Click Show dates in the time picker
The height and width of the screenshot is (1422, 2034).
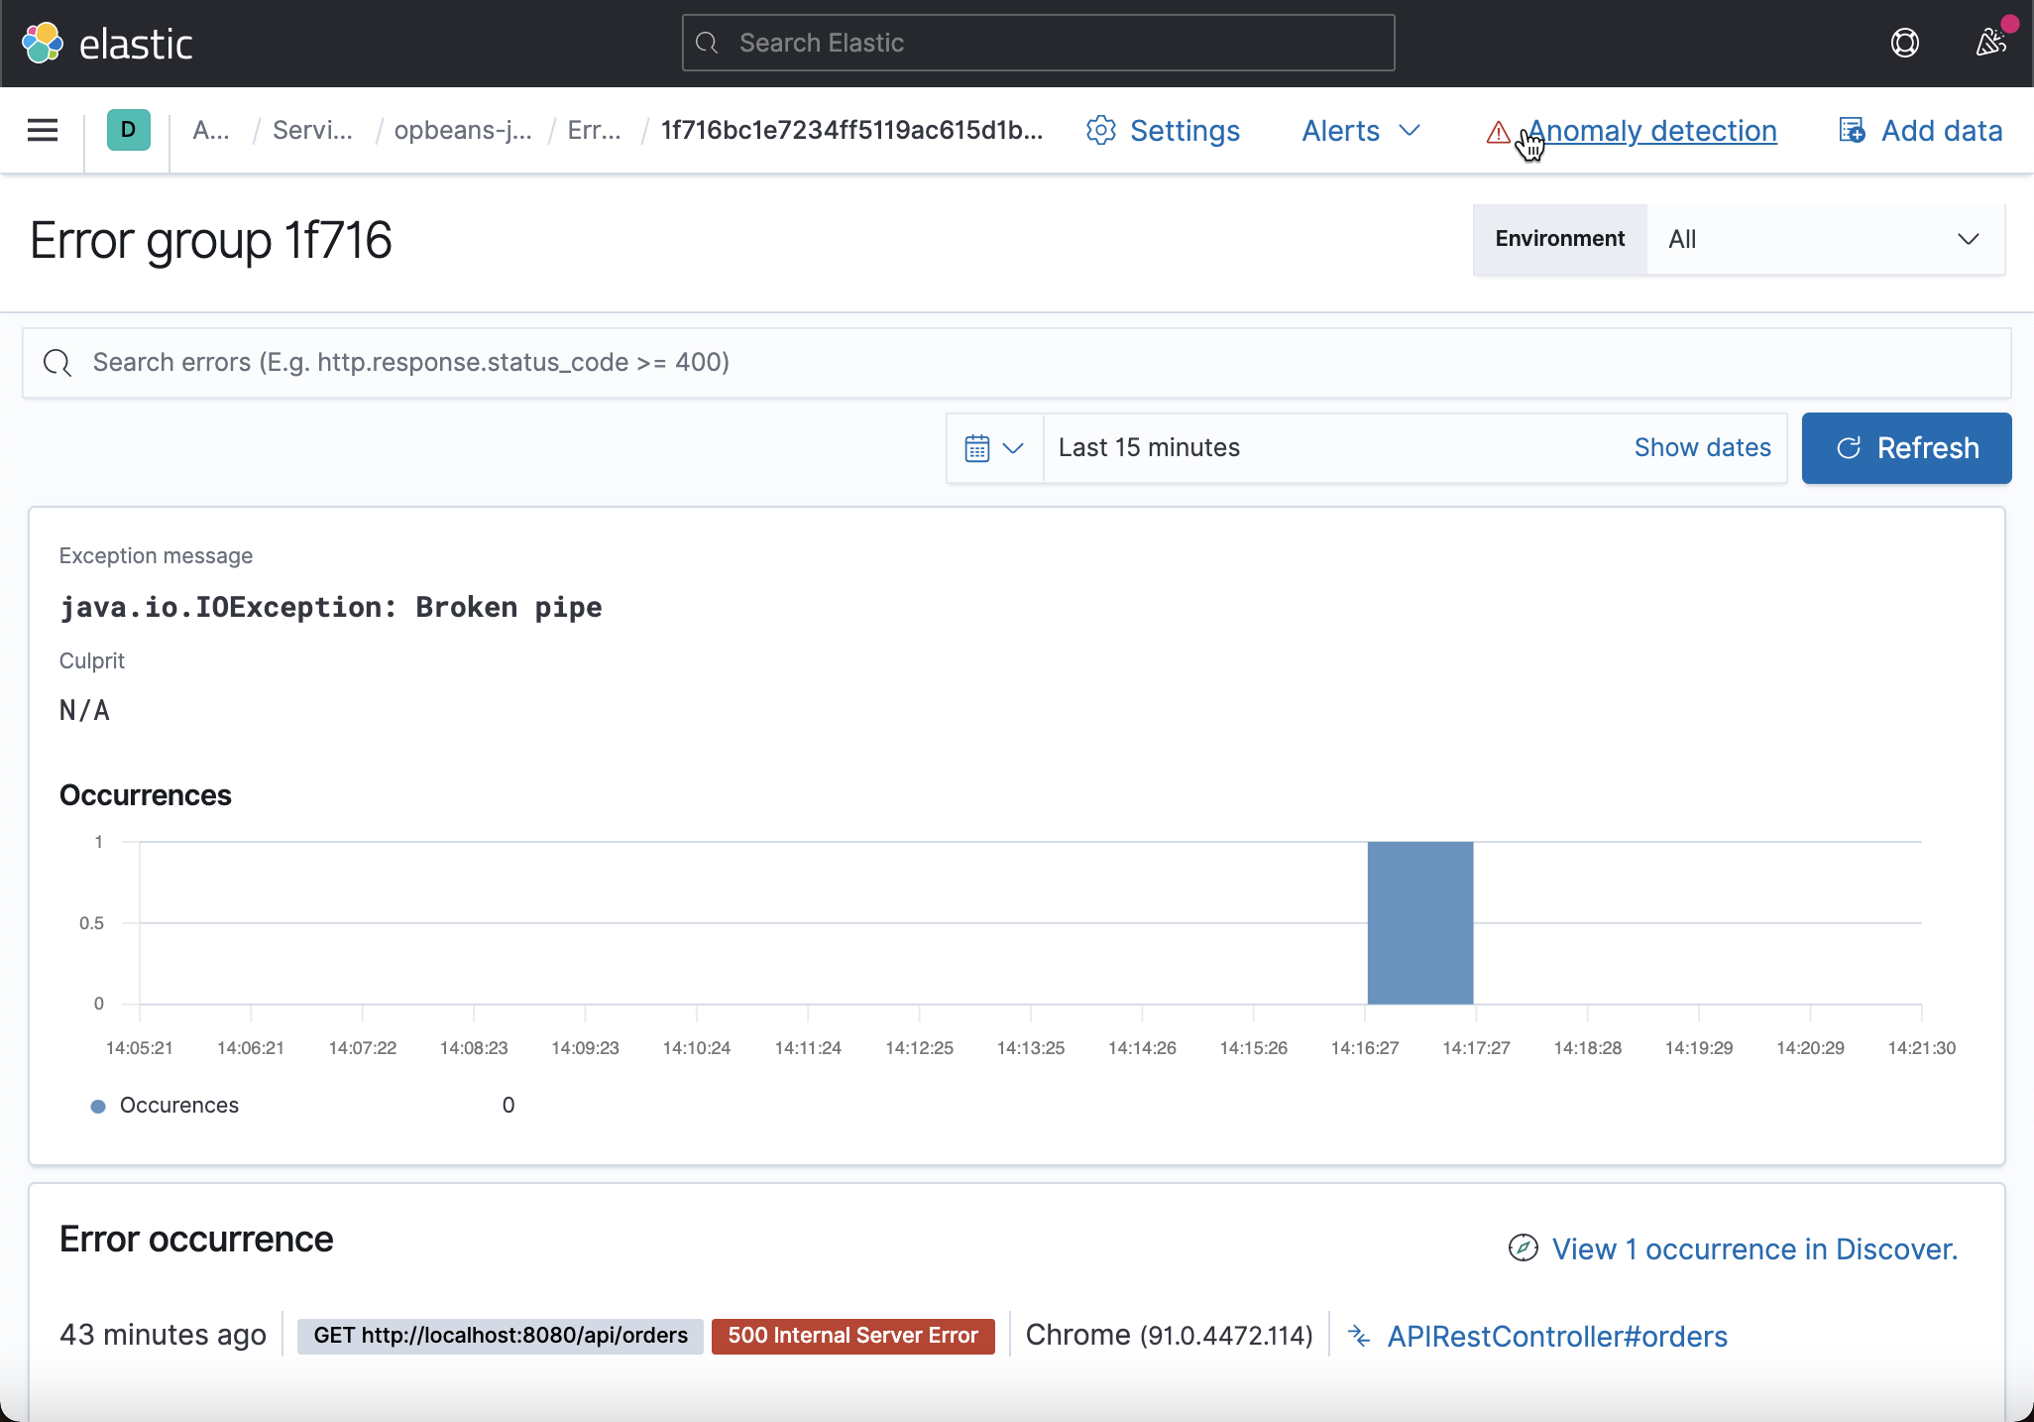pos(1701,447)
